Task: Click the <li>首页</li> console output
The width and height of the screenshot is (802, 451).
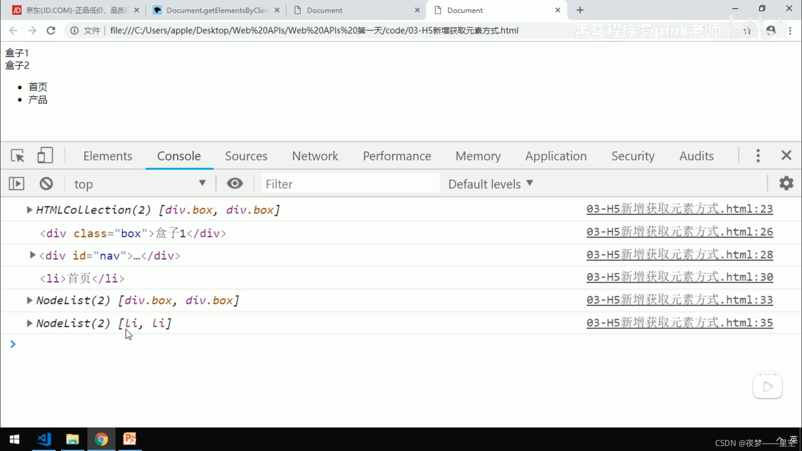Action: 82,278
